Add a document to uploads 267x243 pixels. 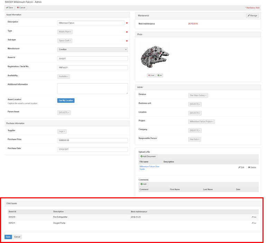click(x=148, y=156)
